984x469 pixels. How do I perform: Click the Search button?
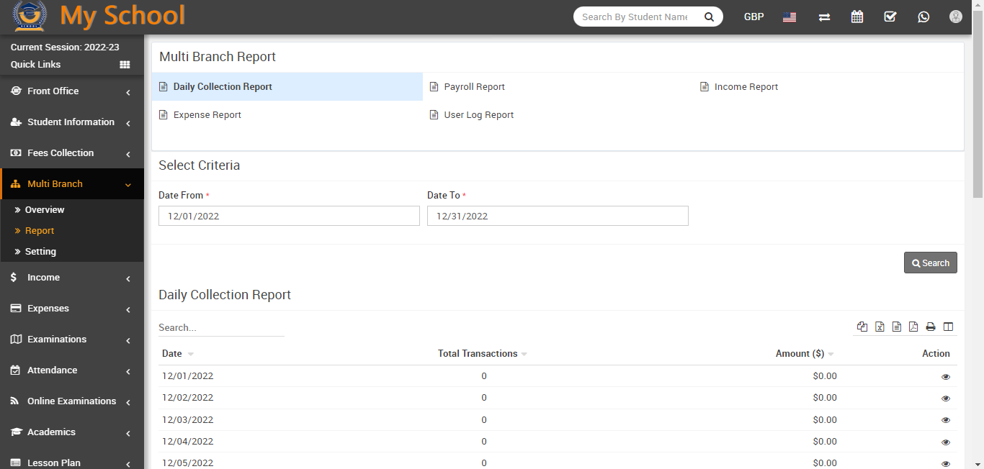click(931, 263)
